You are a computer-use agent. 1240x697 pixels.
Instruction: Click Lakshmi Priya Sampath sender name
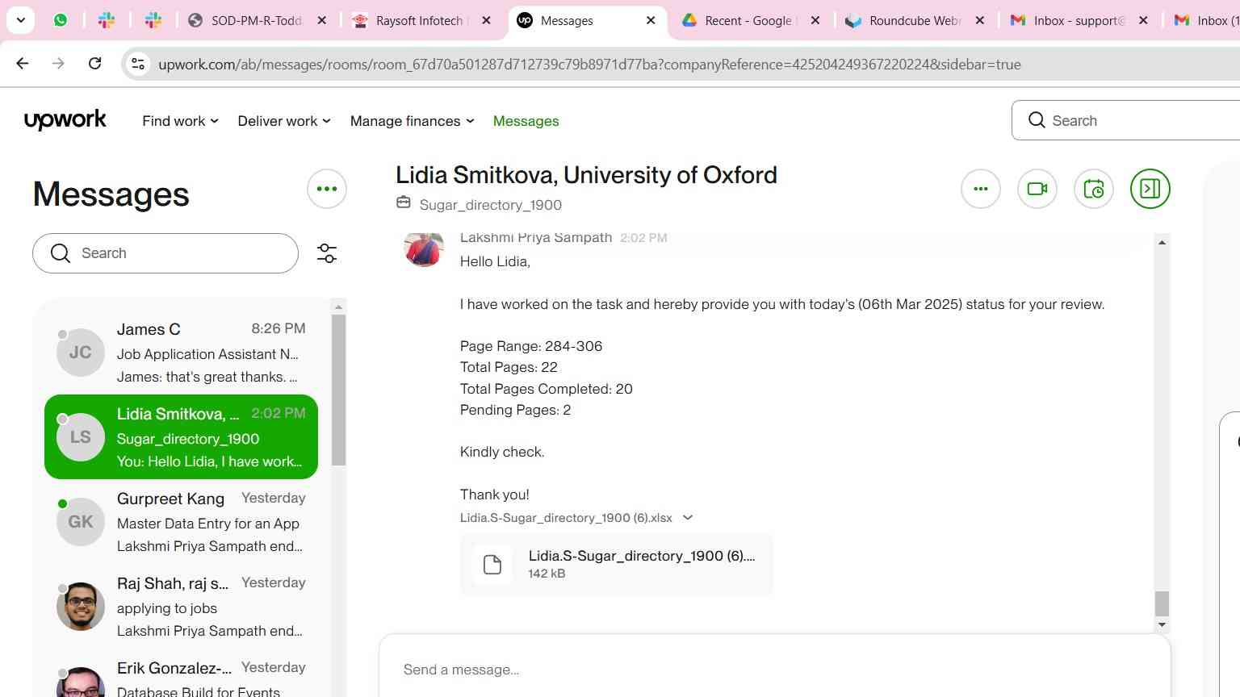(x=536, y=238)
